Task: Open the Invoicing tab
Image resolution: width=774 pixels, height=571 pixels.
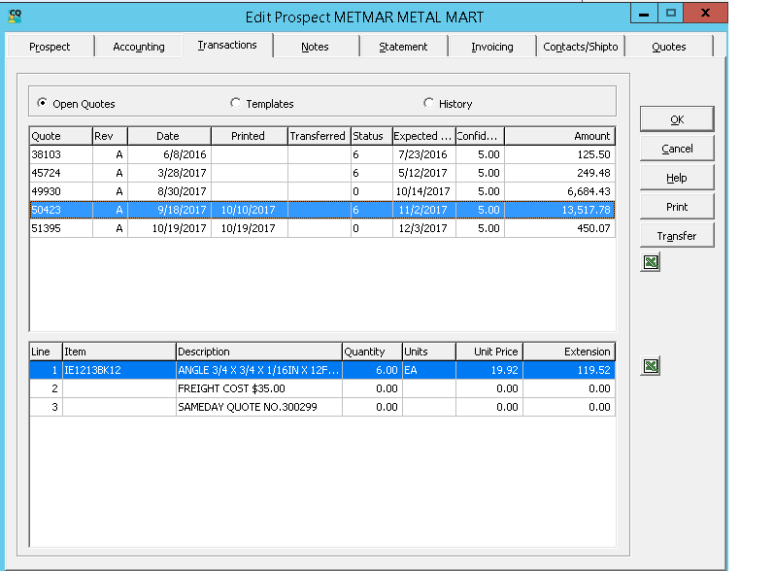Action: tap(492, 47)
